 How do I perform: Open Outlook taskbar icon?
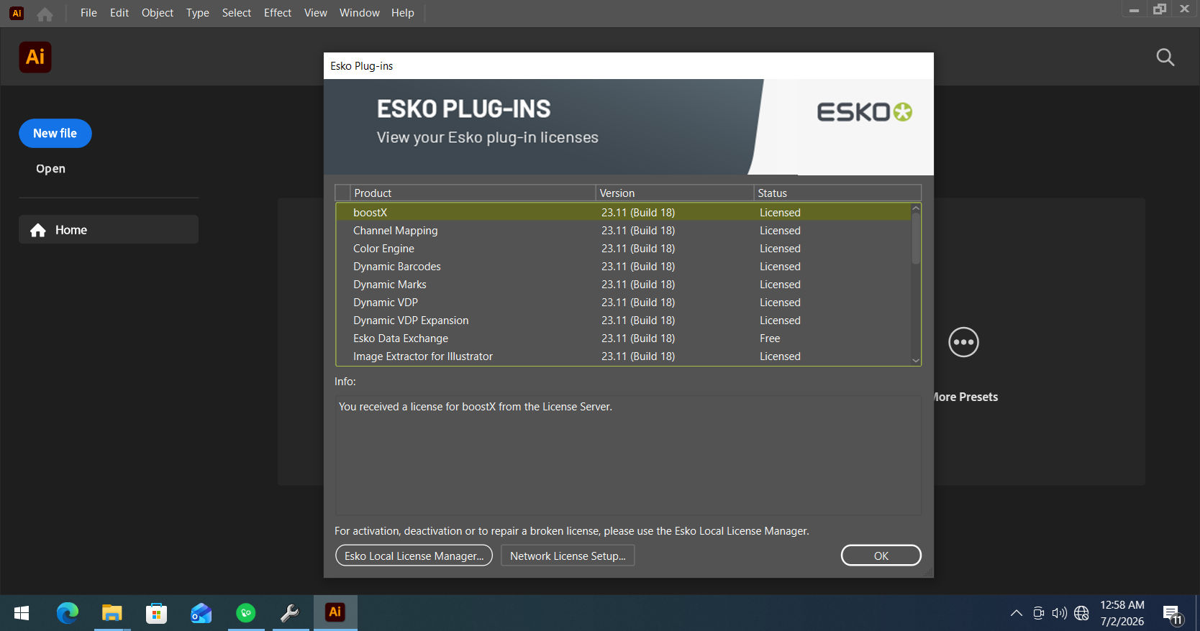(x=201, y=613)
